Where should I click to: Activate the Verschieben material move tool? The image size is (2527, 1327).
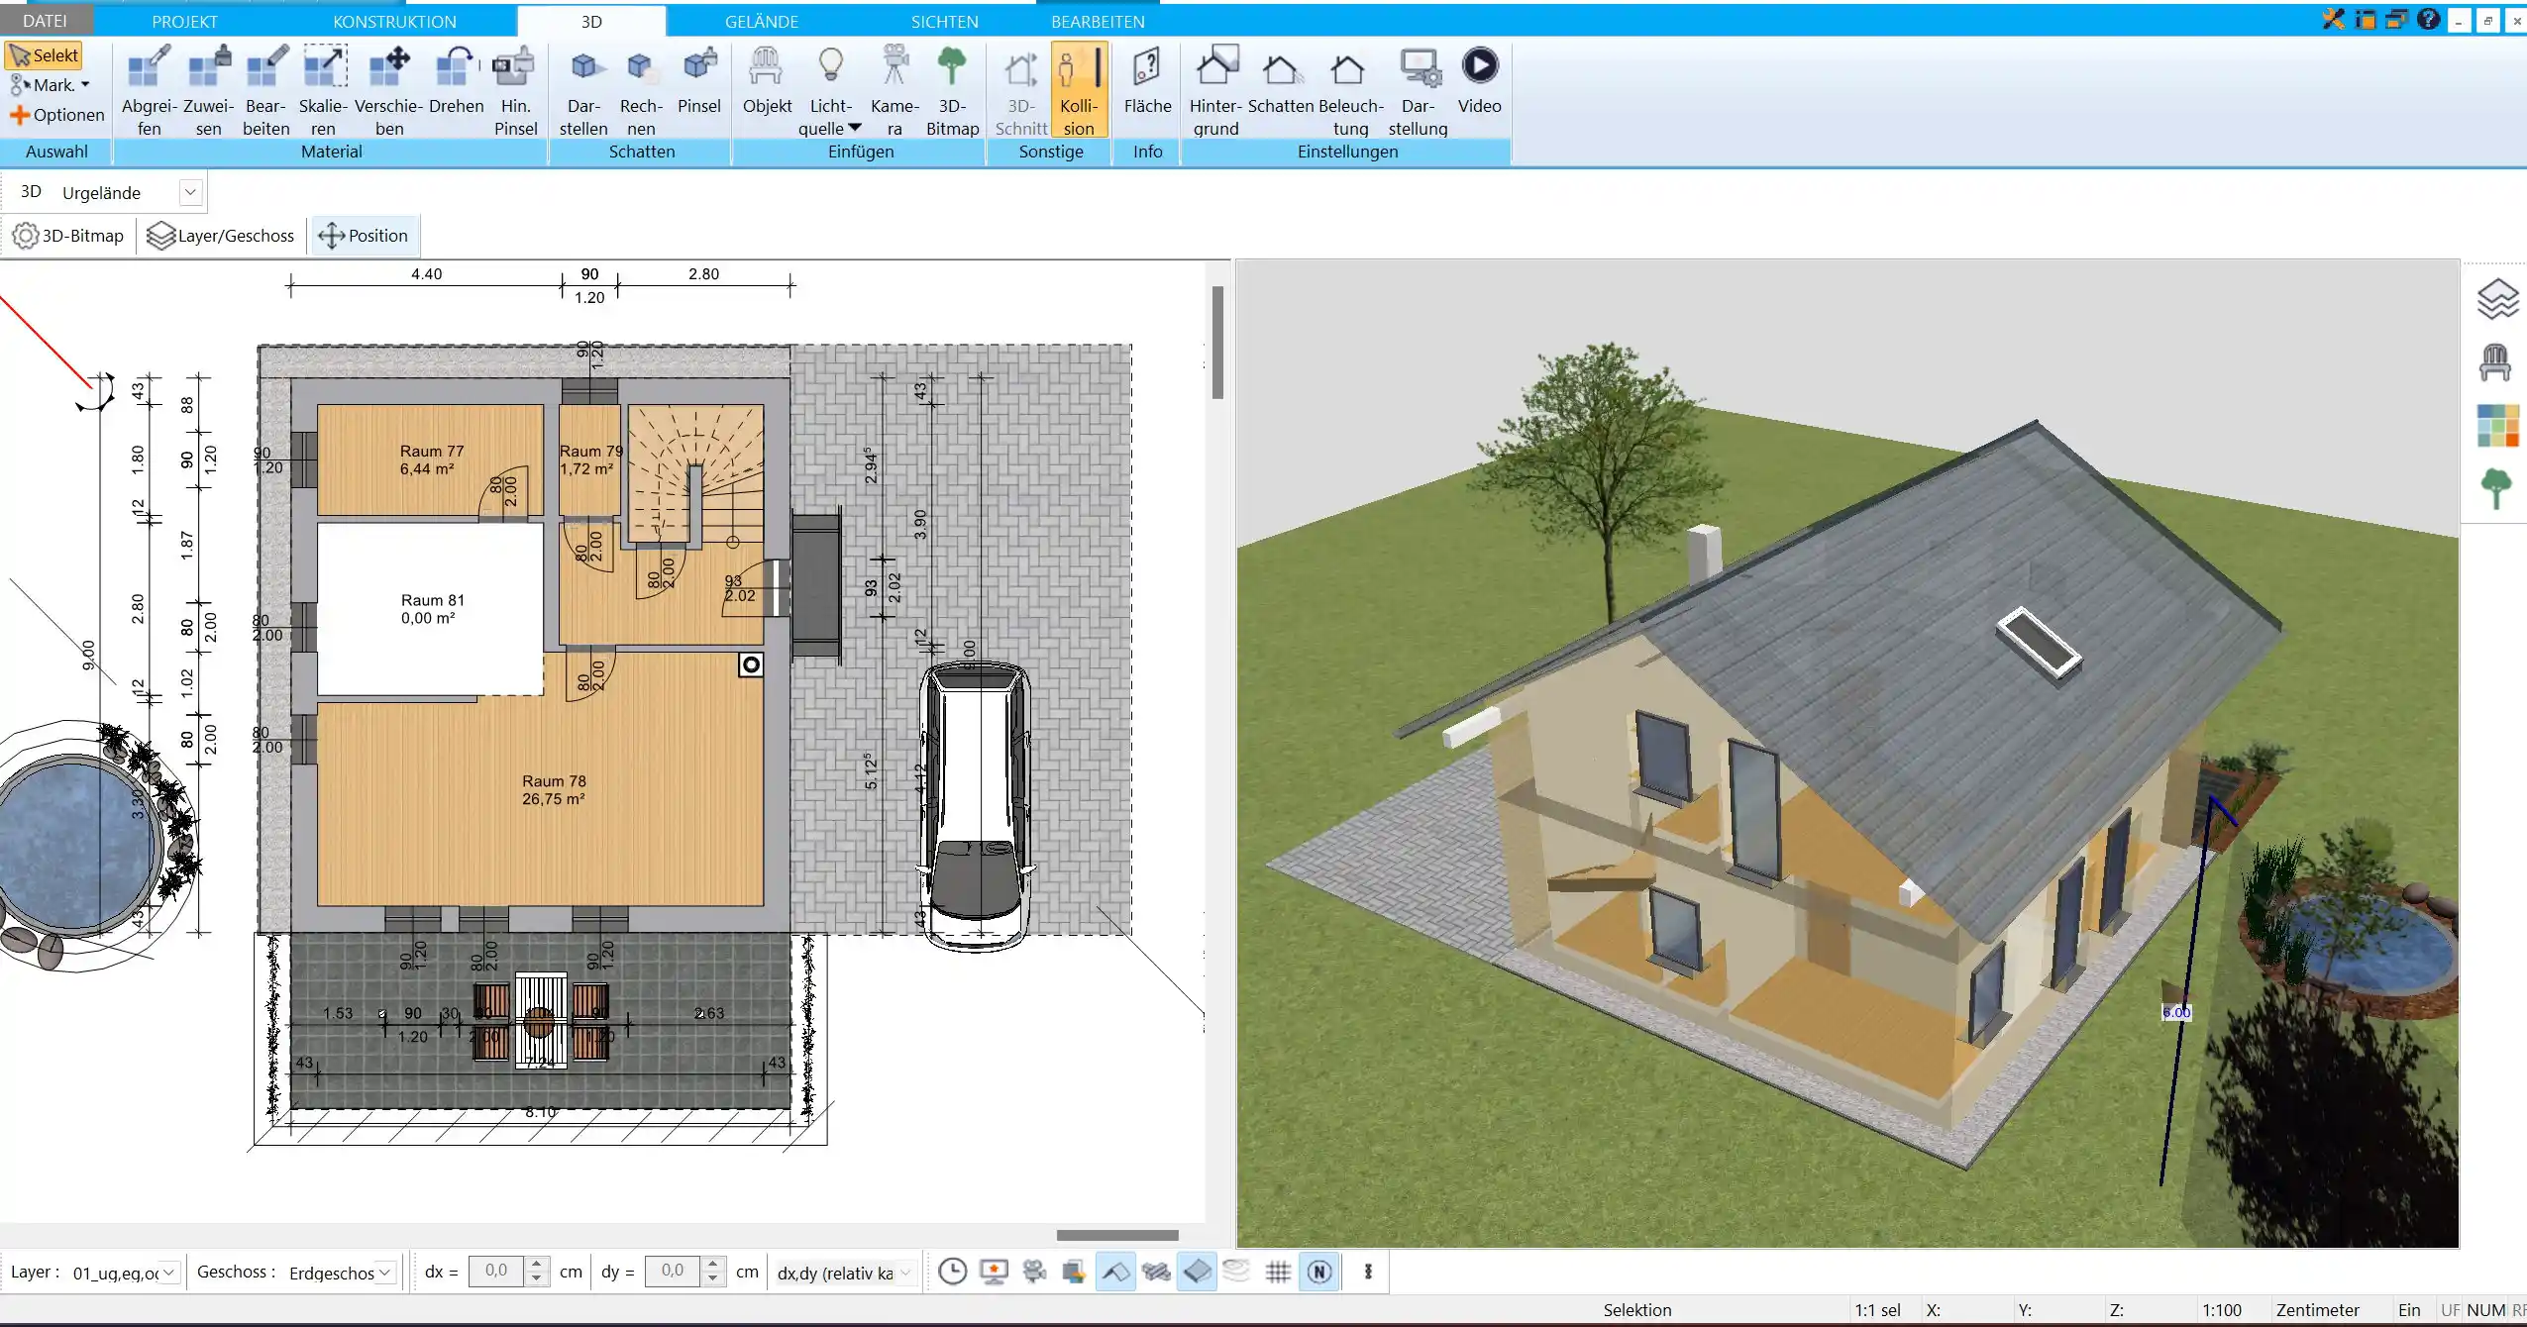(x=389, y=91)
